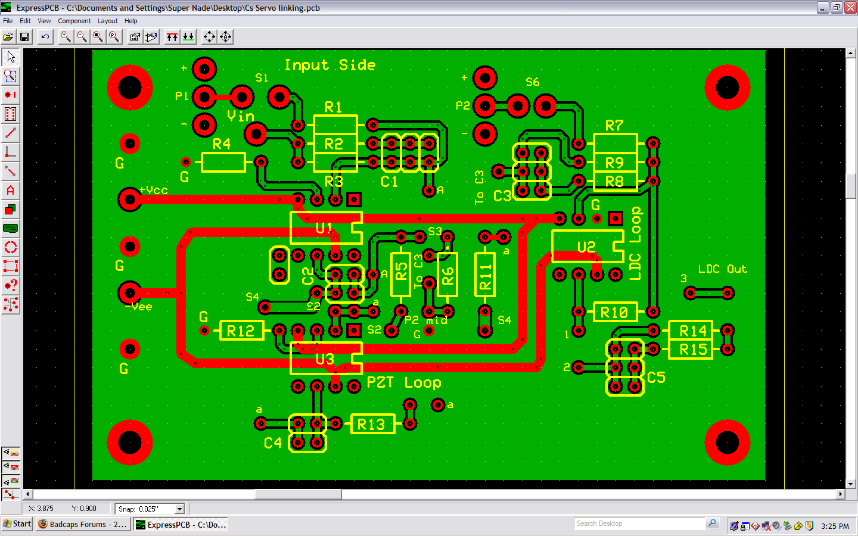This screenshot has width=858, height=536.
Task: Open the File menu
Action: (x=8, y=21)
